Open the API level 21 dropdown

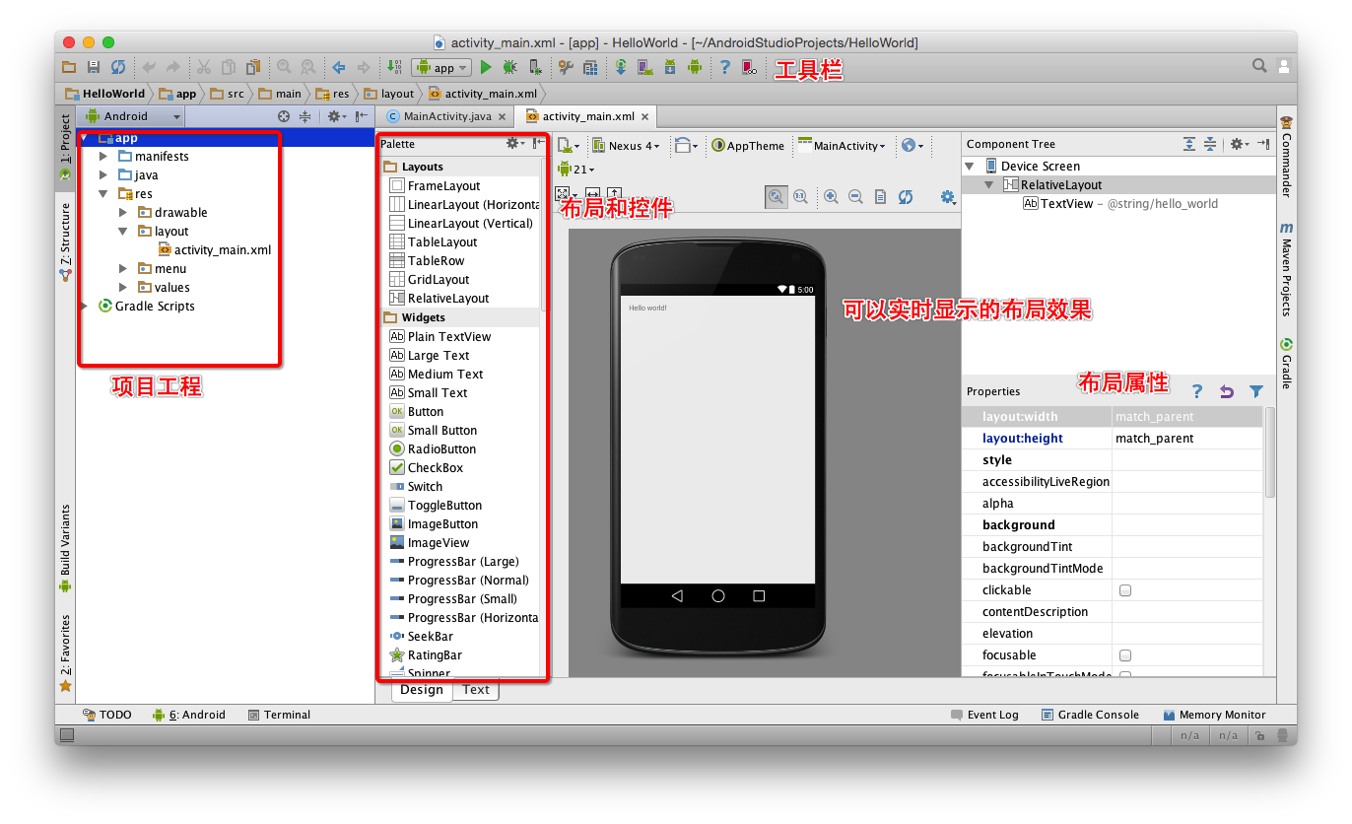576,170
